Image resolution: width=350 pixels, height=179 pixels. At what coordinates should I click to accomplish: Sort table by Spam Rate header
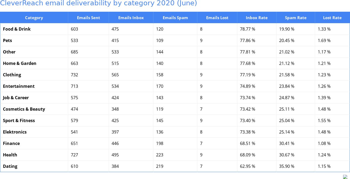[296, 18]
